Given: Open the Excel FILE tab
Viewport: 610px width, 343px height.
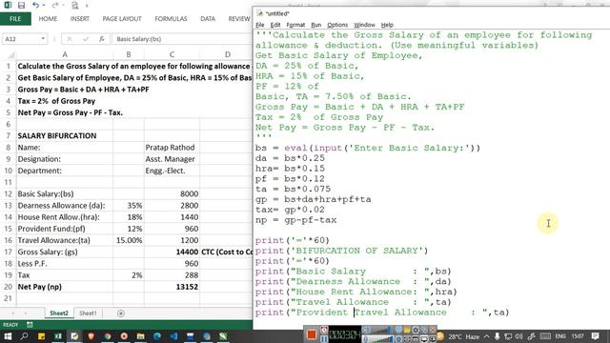Looking at the screenshot, I should coord(15,19).
